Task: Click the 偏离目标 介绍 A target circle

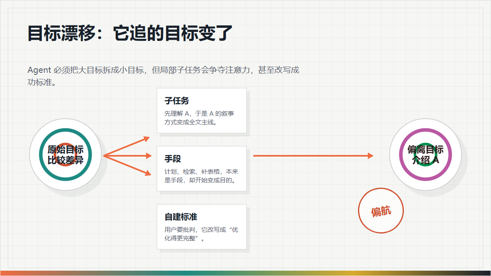Action: 426,155
